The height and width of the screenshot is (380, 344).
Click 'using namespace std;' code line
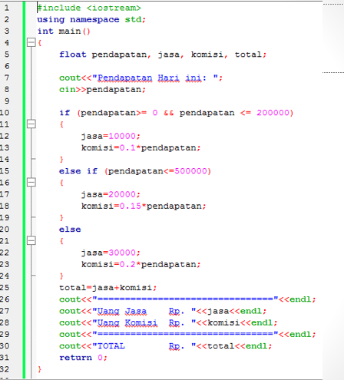(x=91, y=20)
